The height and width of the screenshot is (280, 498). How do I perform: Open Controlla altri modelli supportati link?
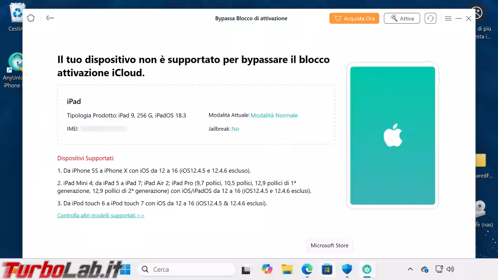[x=101, y=215]
